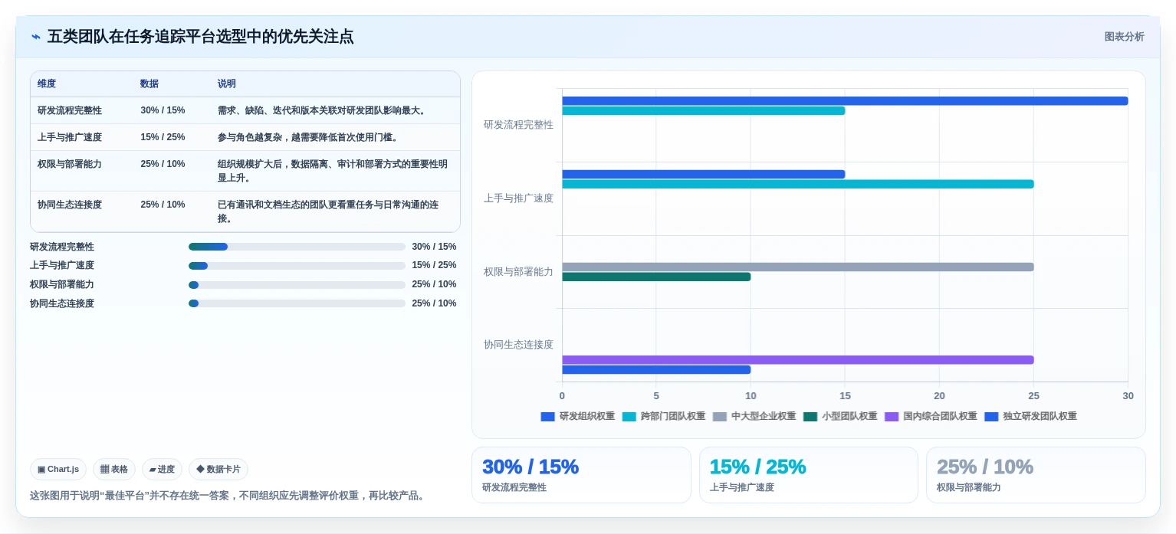This screenshot has height=534, width=1176.
Task: Open the 权限与部署能力 data card
Action: (1036, 475)
